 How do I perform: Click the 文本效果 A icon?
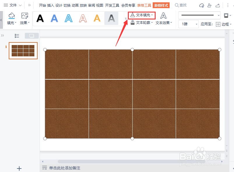(163, 16)
